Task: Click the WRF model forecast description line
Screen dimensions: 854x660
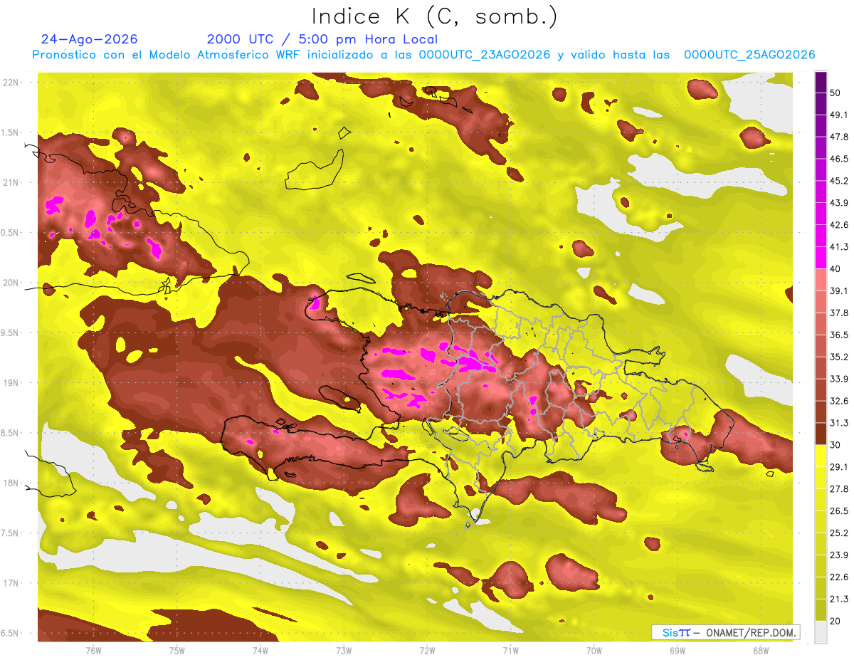Action: coord(423,55)
